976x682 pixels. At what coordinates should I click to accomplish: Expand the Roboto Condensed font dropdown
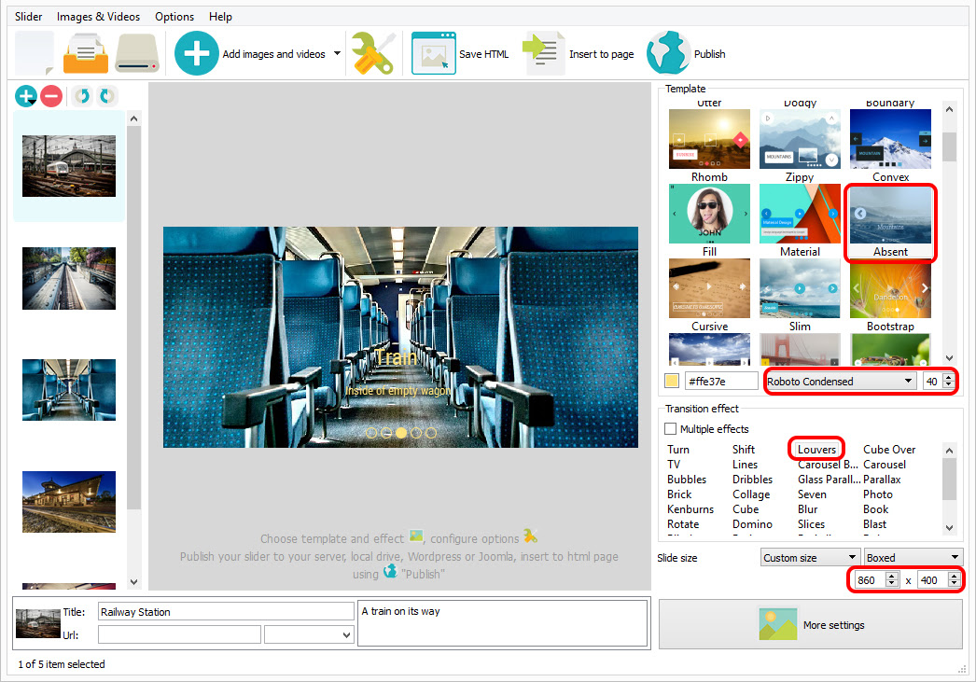tap(840, 381)
